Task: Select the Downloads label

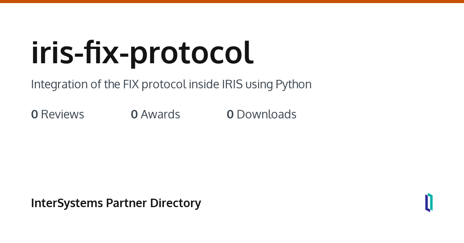Action: 266,115
